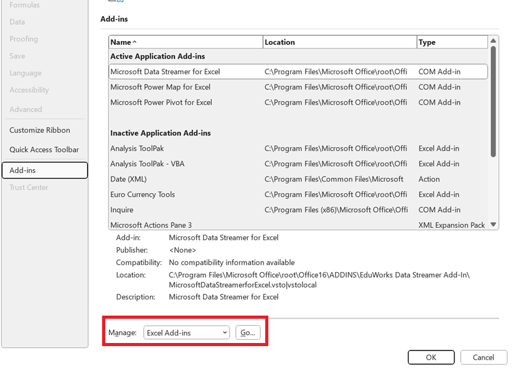Click the scrollbar up arrow in add-ins list

point(494,42)
